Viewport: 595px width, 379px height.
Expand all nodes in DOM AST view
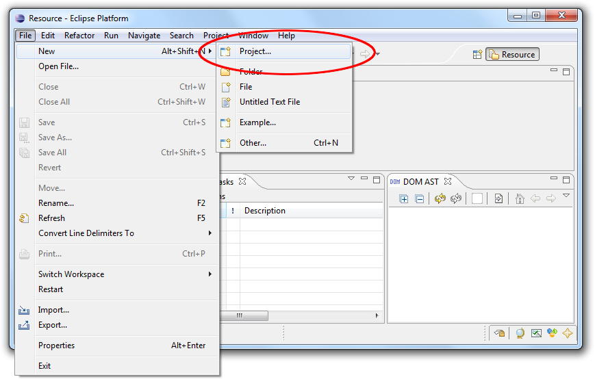pyautogui.click(x=404, y=198)
